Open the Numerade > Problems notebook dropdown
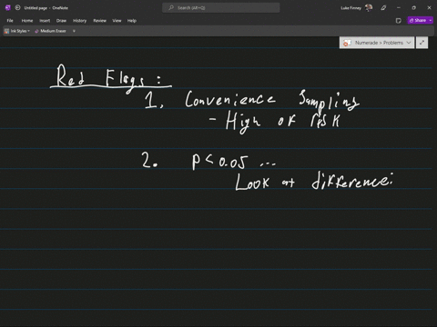The height and width of the screenshot is (327, 437). click(377, 43)
